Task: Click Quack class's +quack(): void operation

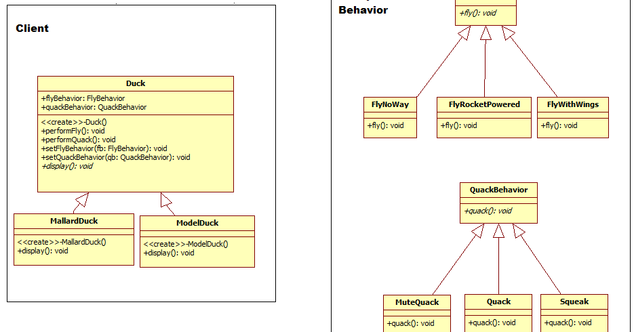Action: tap(492, 323)
